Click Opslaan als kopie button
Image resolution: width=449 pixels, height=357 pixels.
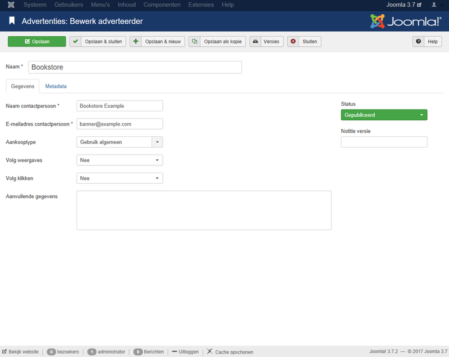click(217, 42)
